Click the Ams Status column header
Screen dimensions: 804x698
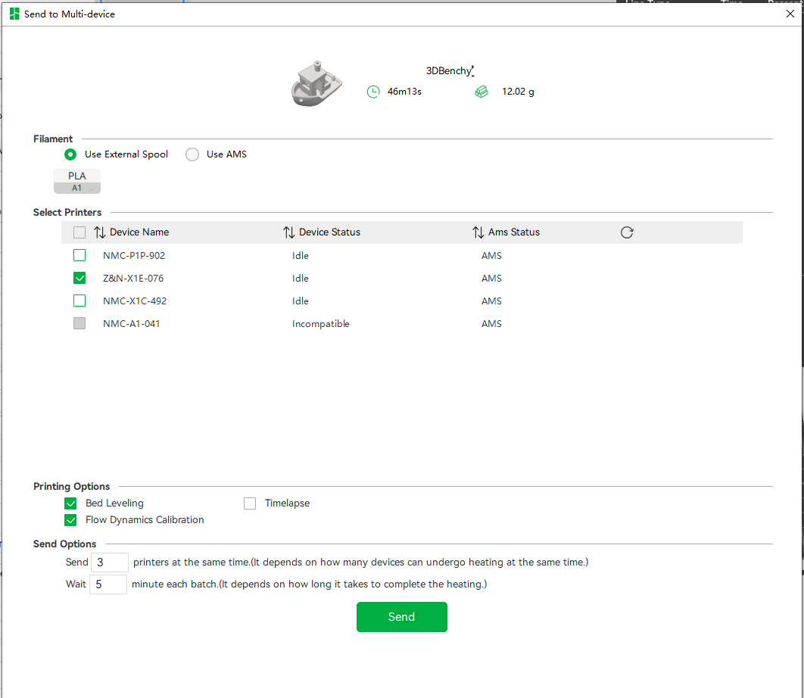514,232
